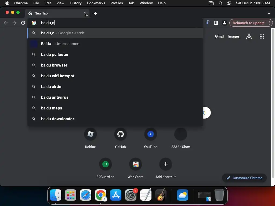Click the date and time display

(253, 3)
